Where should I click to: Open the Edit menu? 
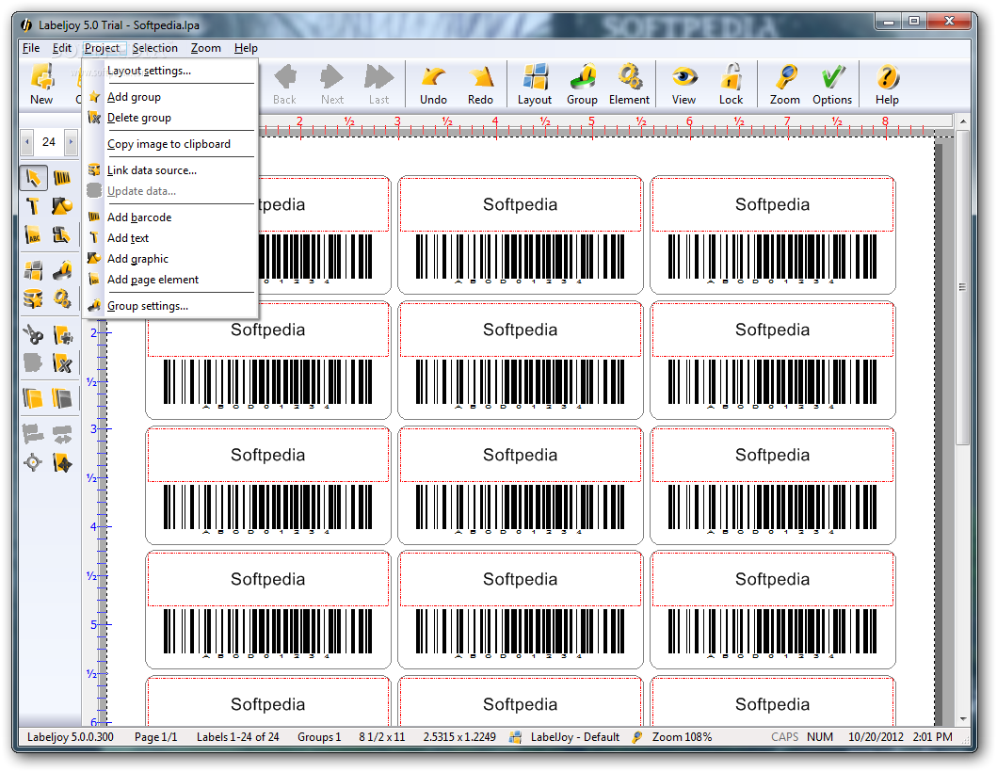pyautogui.click(x=62, y=48)
